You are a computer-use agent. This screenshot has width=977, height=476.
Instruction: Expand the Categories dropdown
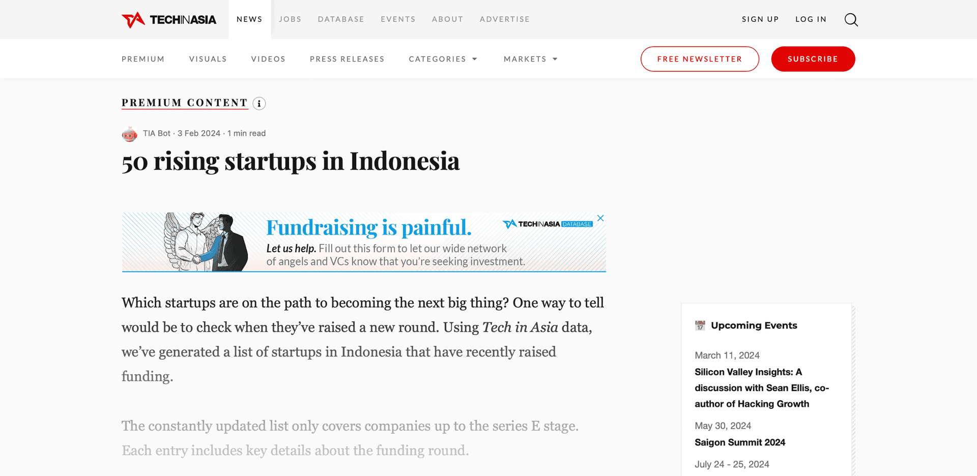(443, 59)
